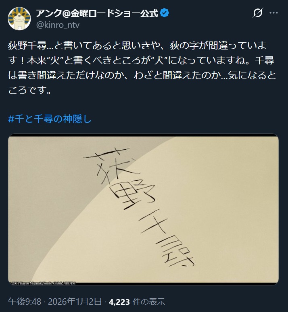Click the 午後9:48 timestamp
Image resolution: width=288 pixels, height=312 pixels.
click(x=25, y=302)
